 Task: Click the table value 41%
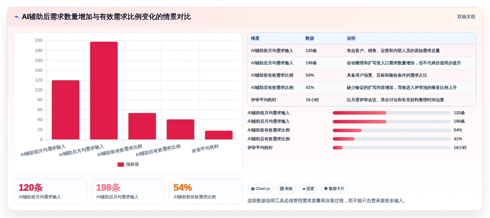tap(310, 88)
